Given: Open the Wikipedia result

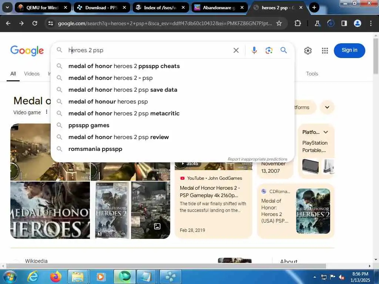Looking at the screenshot, I should 36,261.
